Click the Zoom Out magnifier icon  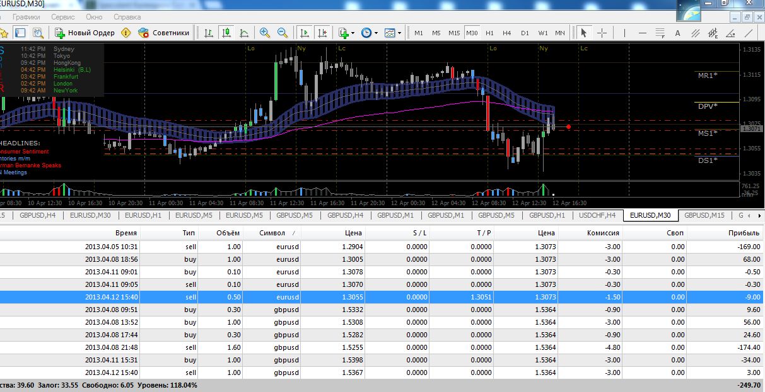point(282,33)
